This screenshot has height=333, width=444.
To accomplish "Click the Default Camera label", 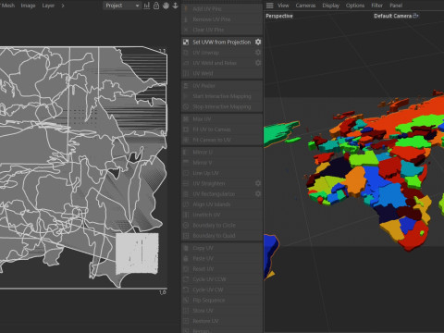I will 392,16.
